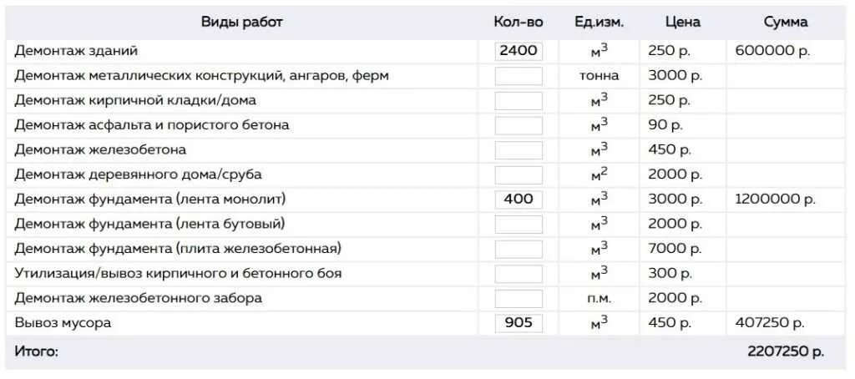The image size is (855, 379).
Task: Click quantity input for Демонтаж железобетона
Action: click(x=519, y=150)
